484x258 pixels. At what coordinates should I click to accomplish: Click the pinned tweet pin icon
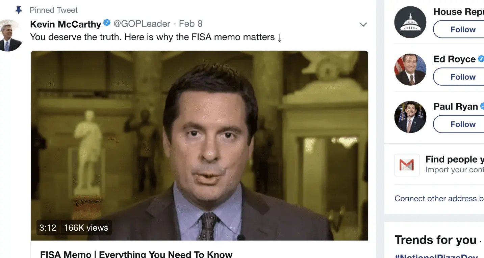(19, 10)
